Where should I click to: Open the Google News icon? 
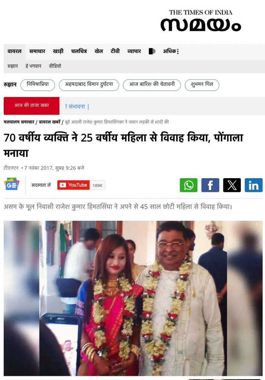12,184
